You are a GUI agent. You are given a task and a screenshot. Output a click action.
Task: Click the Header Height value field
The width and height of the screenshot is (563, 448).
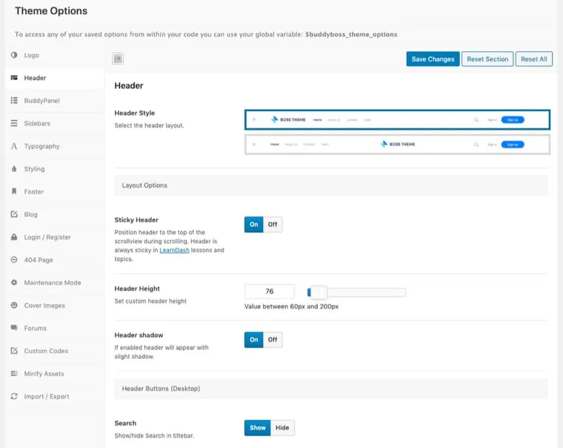(x=270, y=291)
